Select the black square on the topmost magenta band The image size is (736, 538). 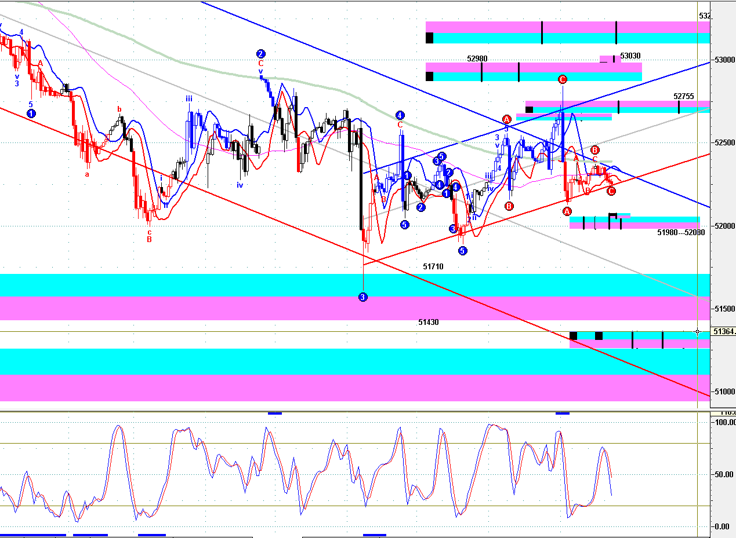click(x=429, y=38)
